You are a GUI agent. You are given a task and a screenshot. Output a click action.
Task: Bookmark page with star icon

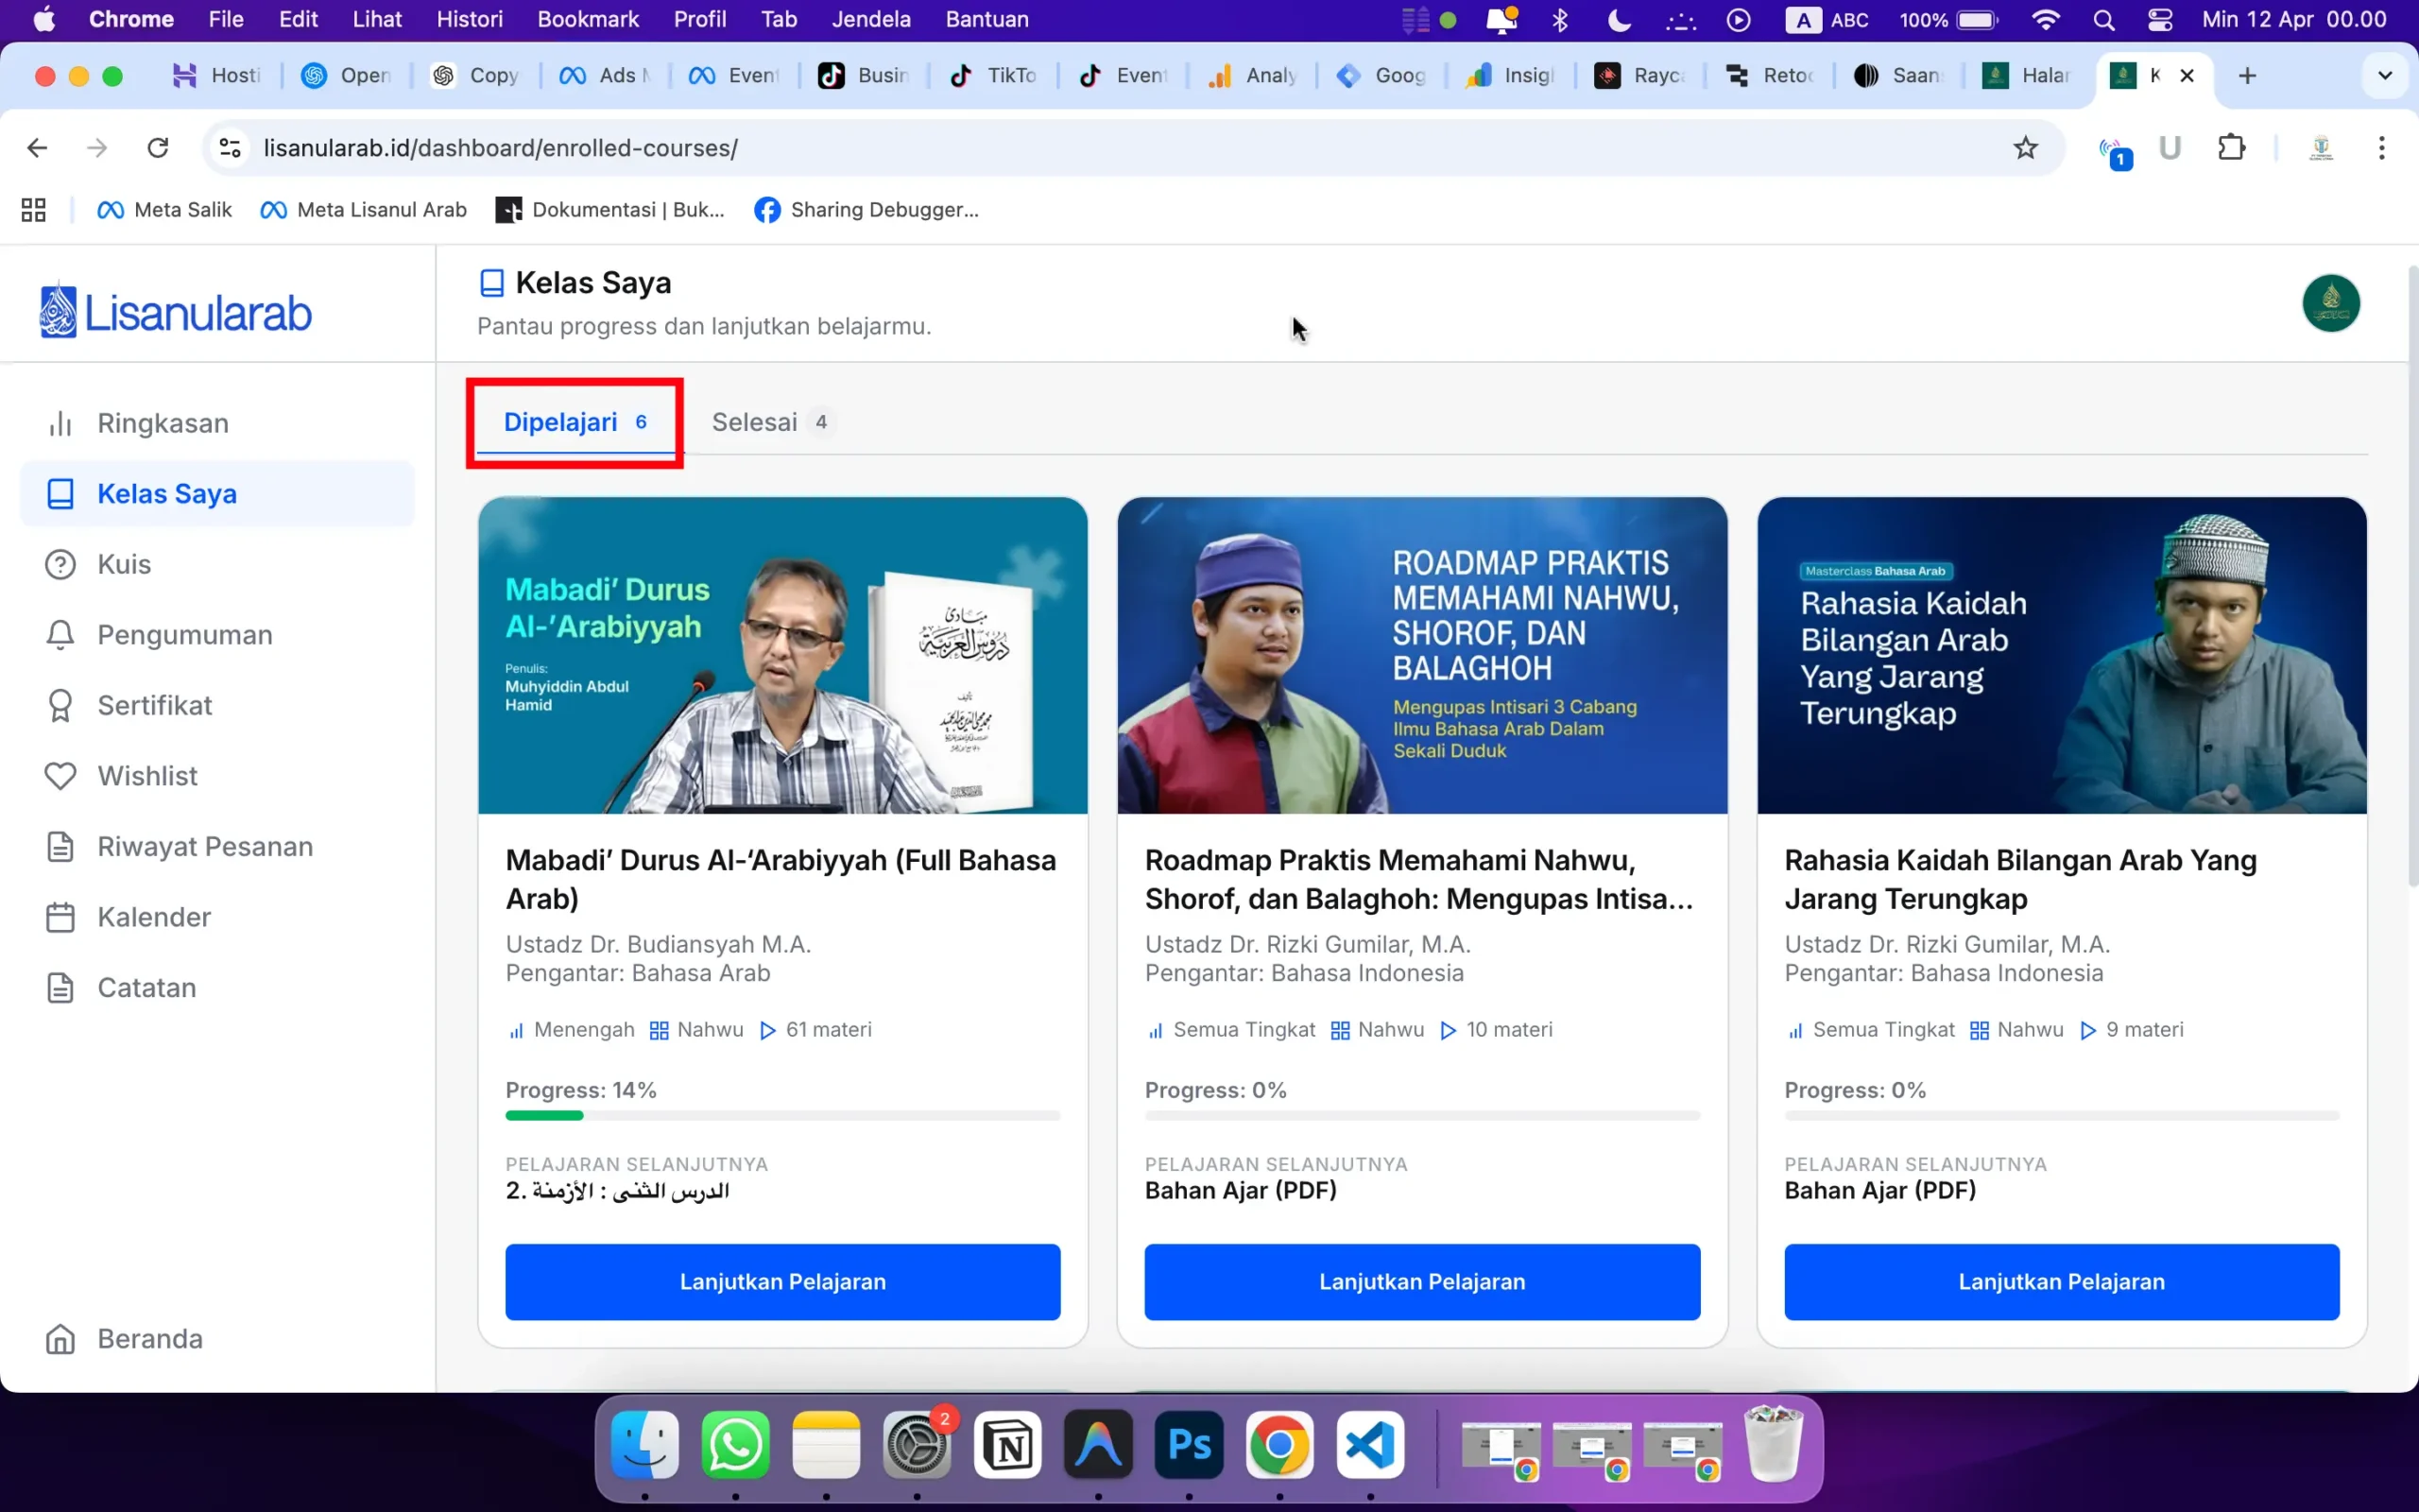2025,148
